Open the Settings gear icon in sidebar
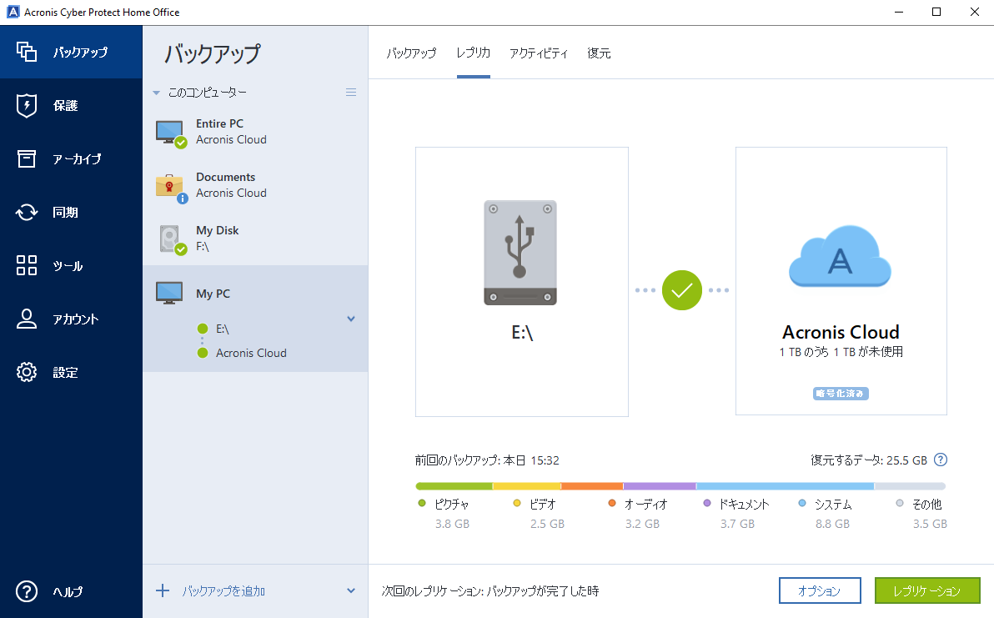994x618 pixels. [27, 372]
